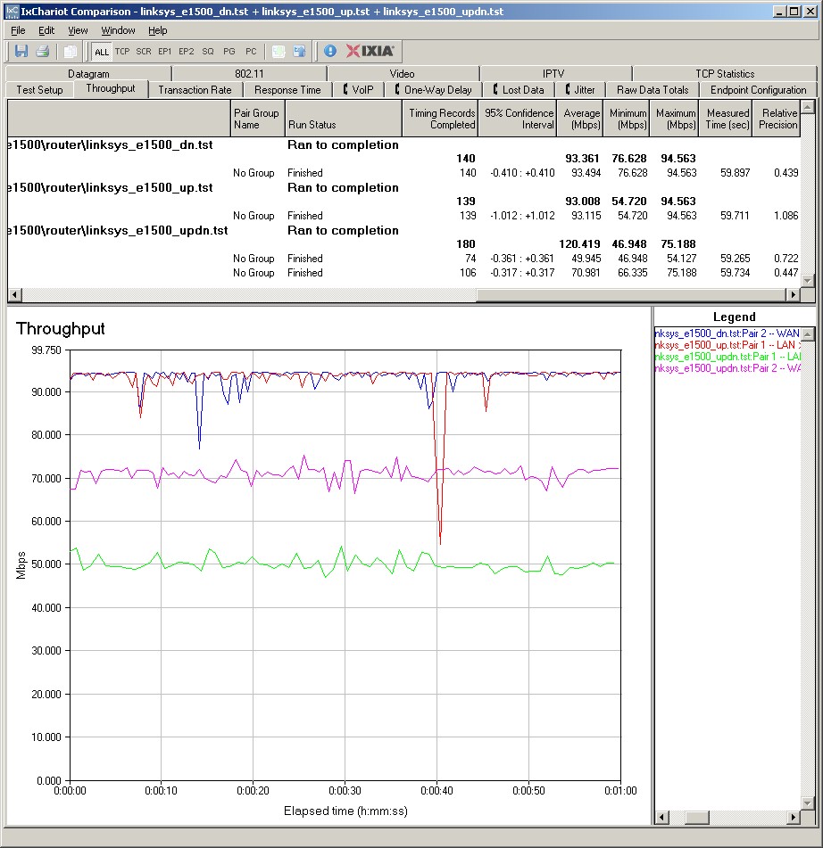Open the Help menu
Viewport: 823px width, 848px height.
pos(158,30)
